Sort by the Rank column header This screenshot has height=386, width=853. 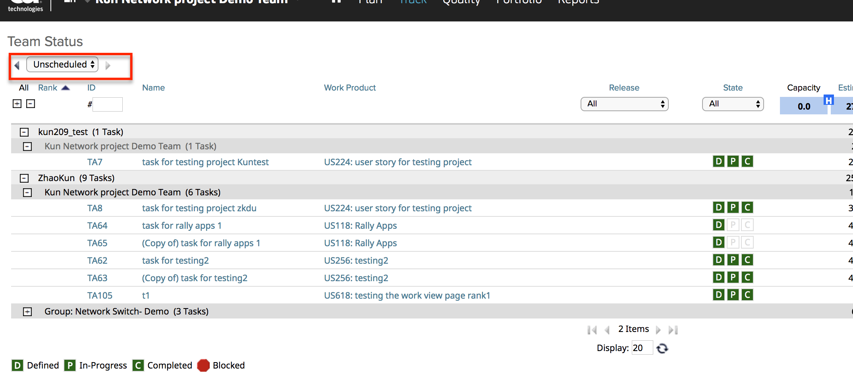(x=48, y=88)
